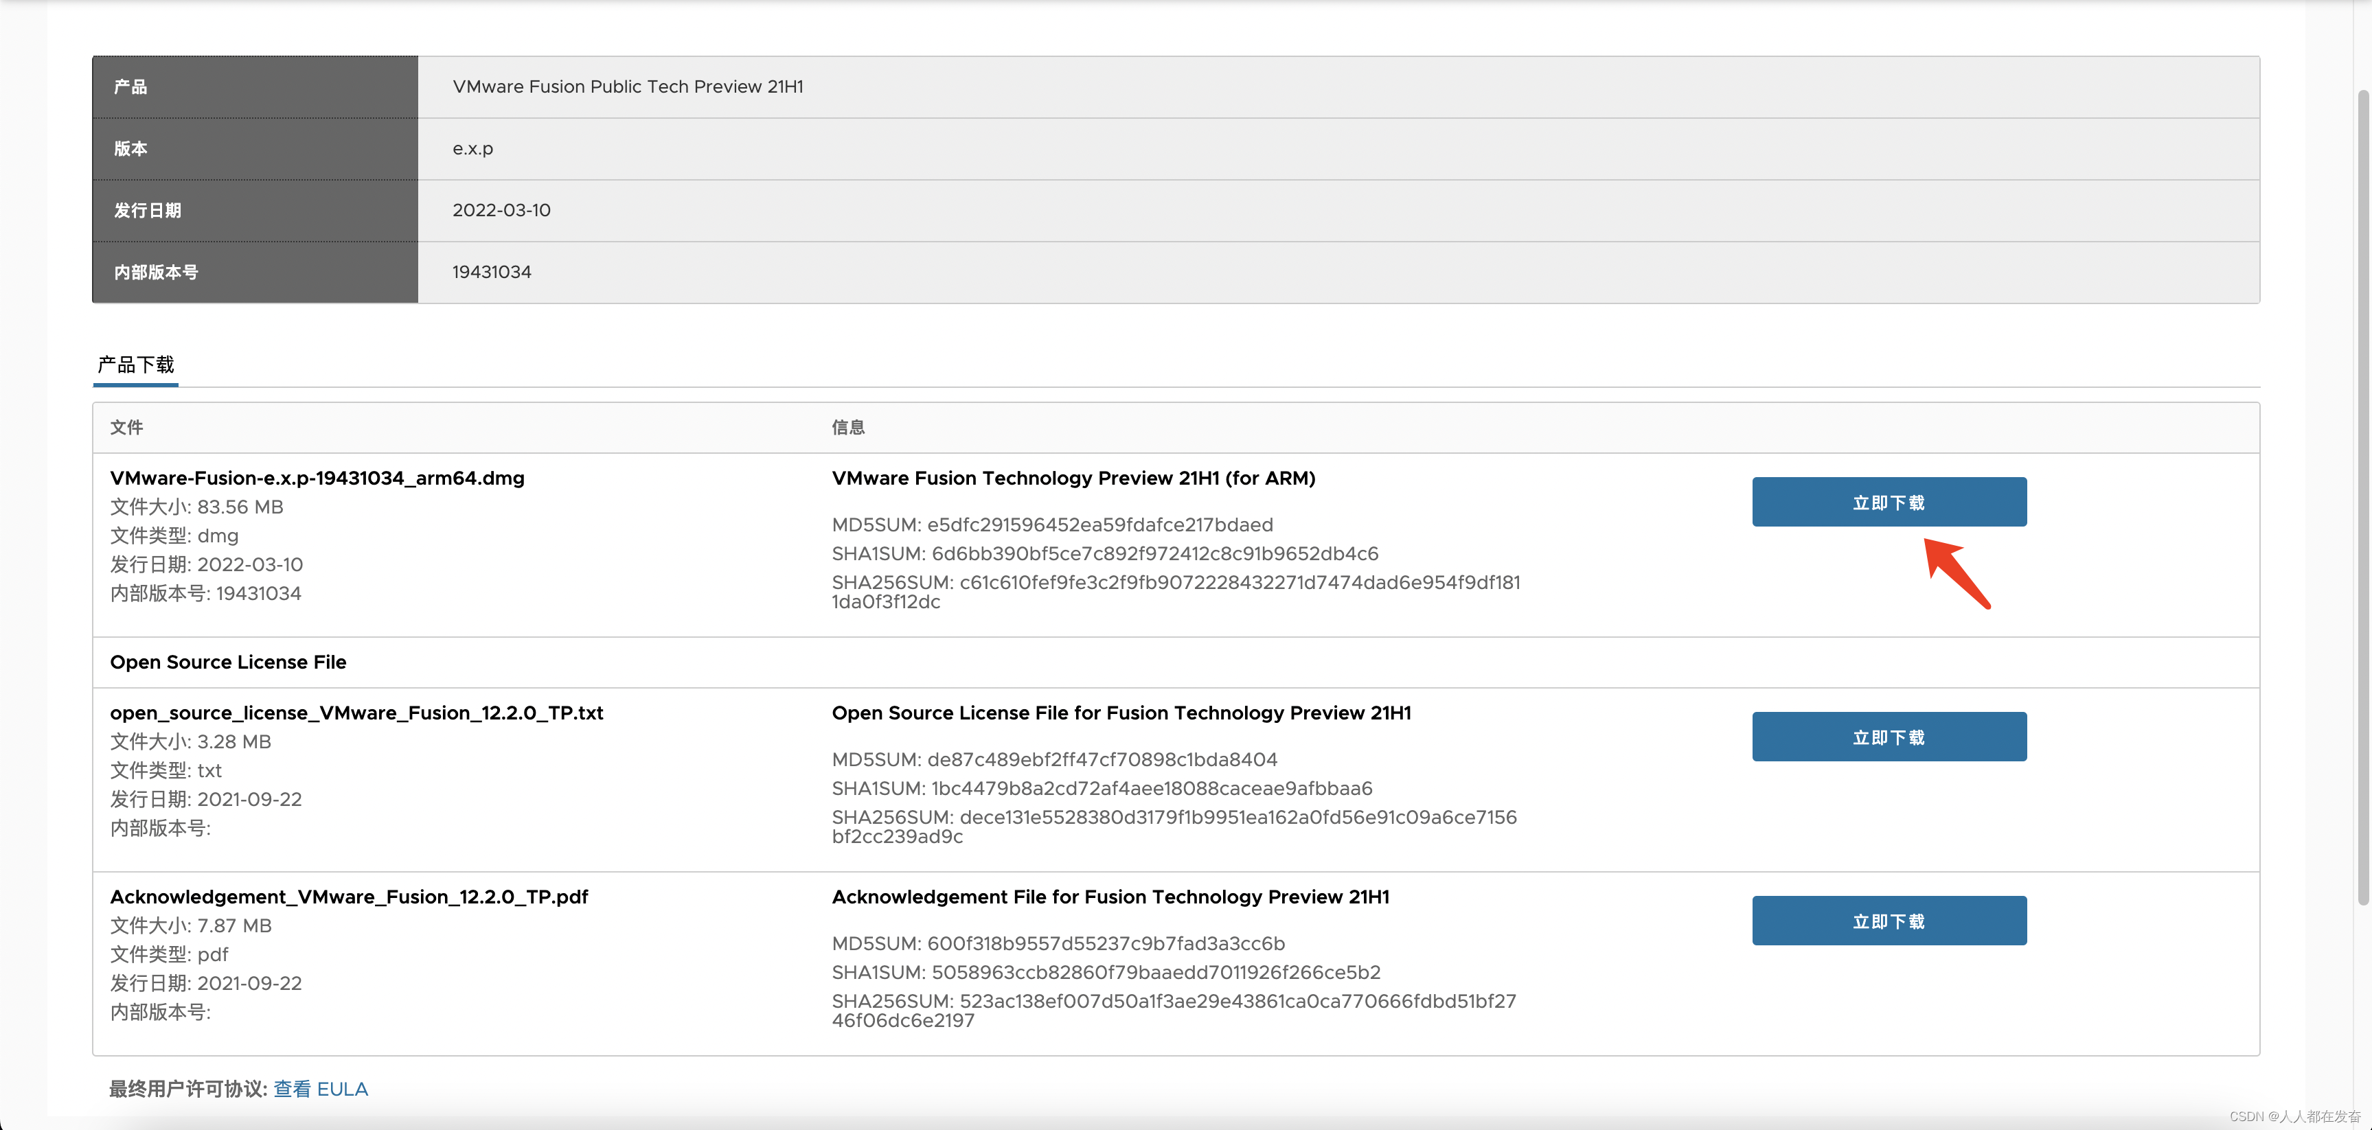Download the open source license txt file
Screen dimensions: 2372x1130
[1889, 736]
